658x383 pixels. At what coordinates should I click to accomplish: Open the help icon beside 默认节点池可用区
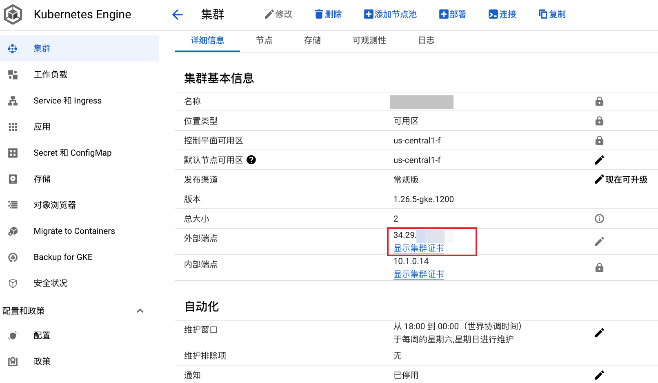click(251, 160)
